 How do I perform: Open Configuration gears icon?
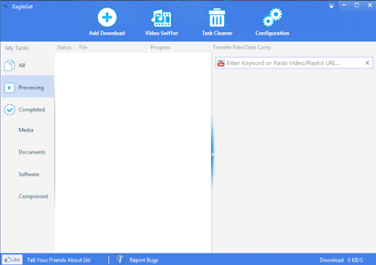pyautogui.click(x=272, y=17)
